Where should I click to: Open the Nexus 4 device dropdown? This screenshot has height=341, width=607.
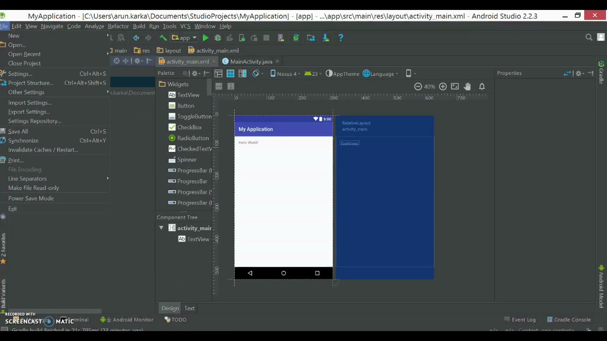click(x=286, y=74)
